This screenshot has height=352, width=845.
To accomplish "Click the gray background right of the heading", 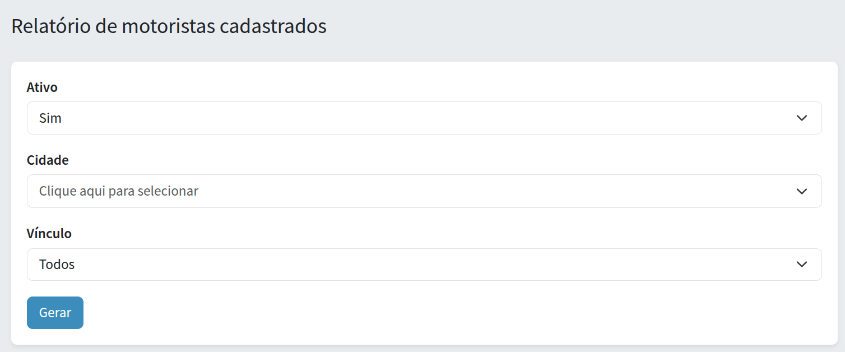I will 560,26.
